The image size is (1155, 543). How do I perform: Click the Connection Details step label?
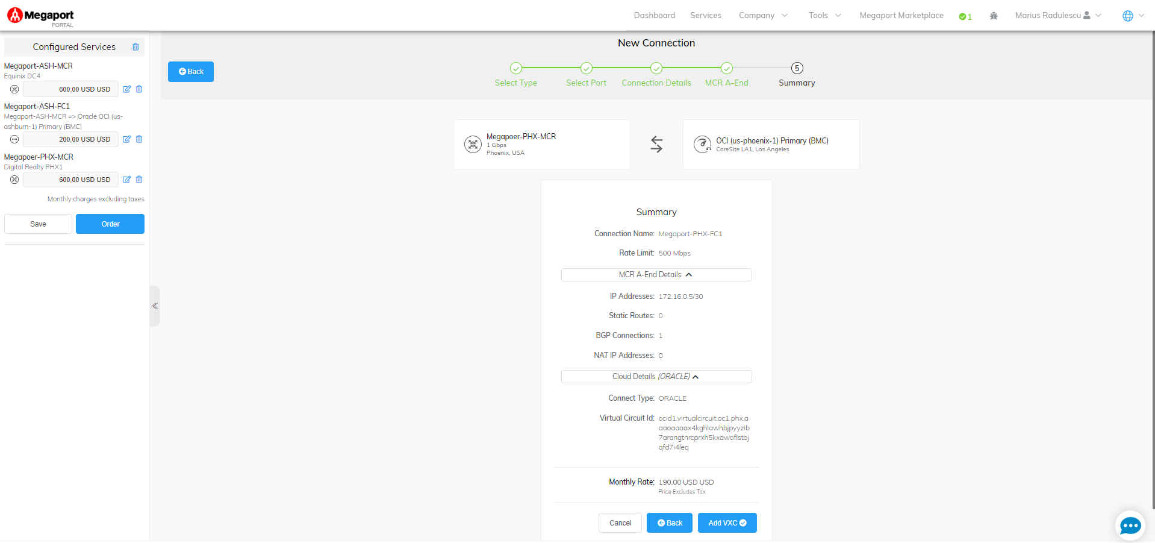[656, 83]
